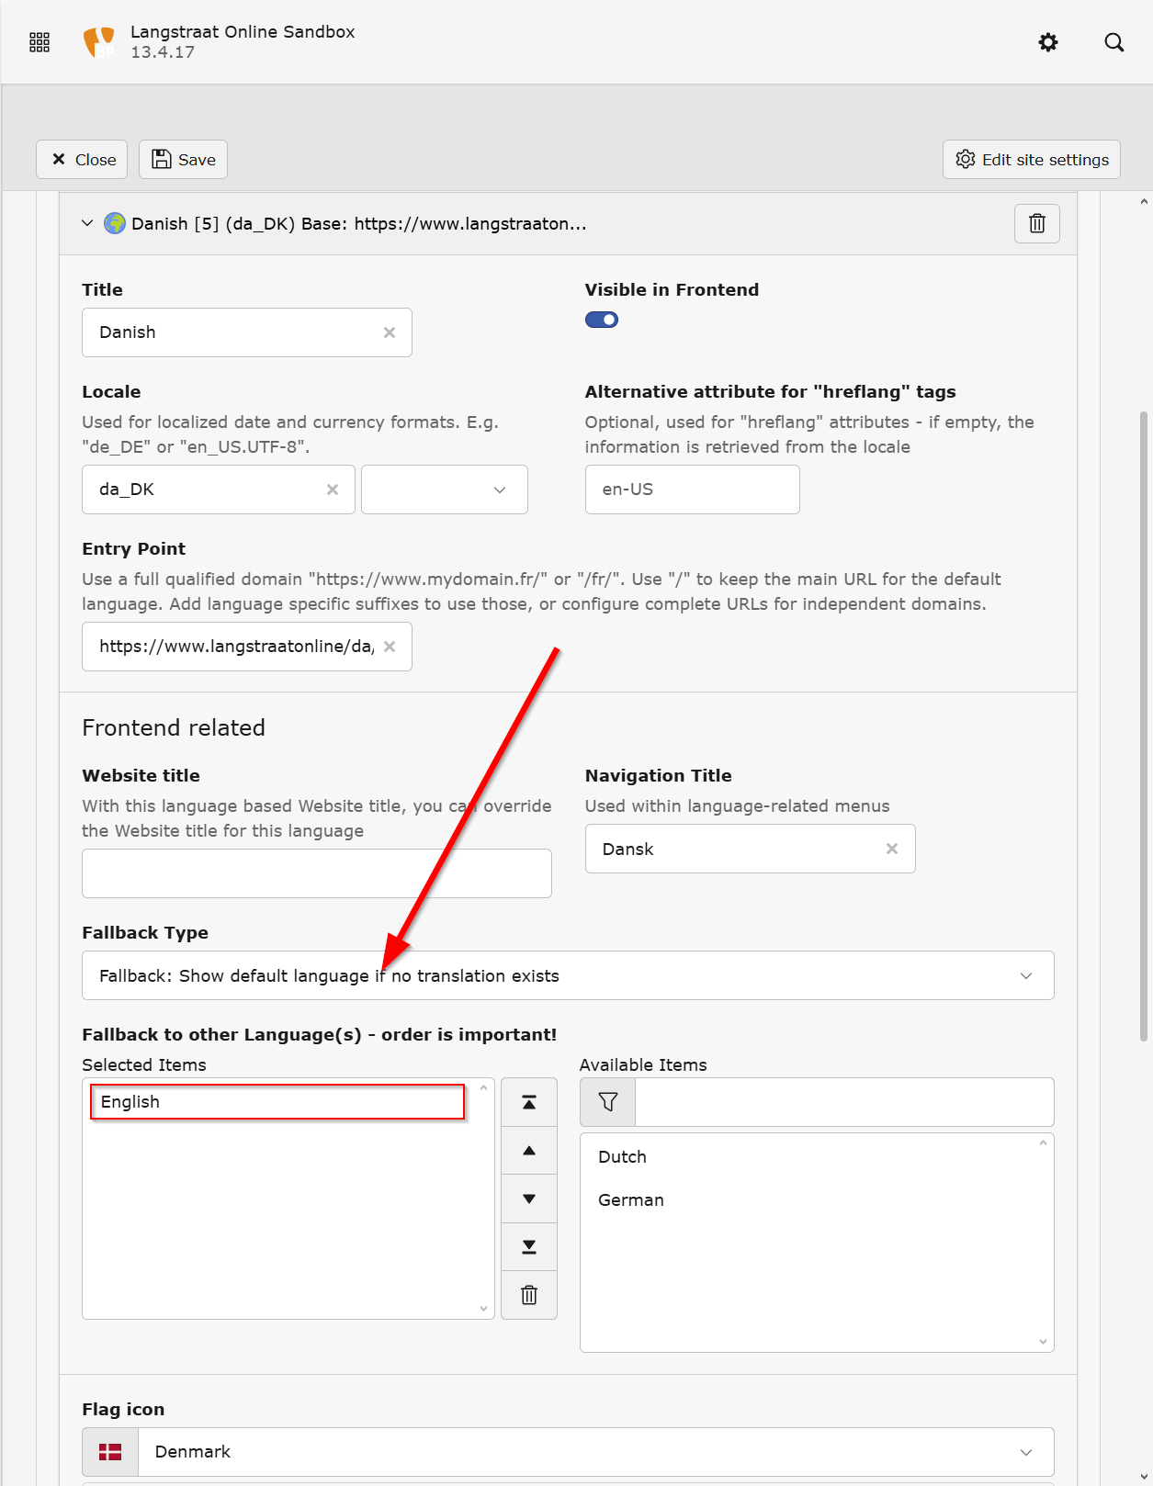
Task: Move selected item to bottom
Action: tap(529, 1246)
